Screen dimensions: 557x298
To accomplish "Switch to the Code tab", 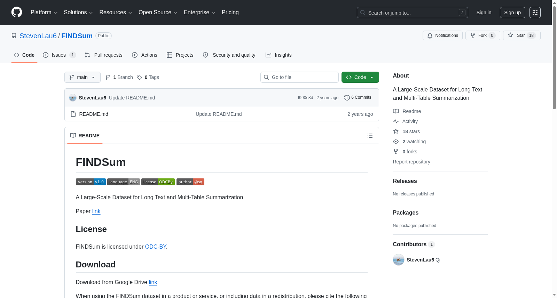I will point(24,55).
